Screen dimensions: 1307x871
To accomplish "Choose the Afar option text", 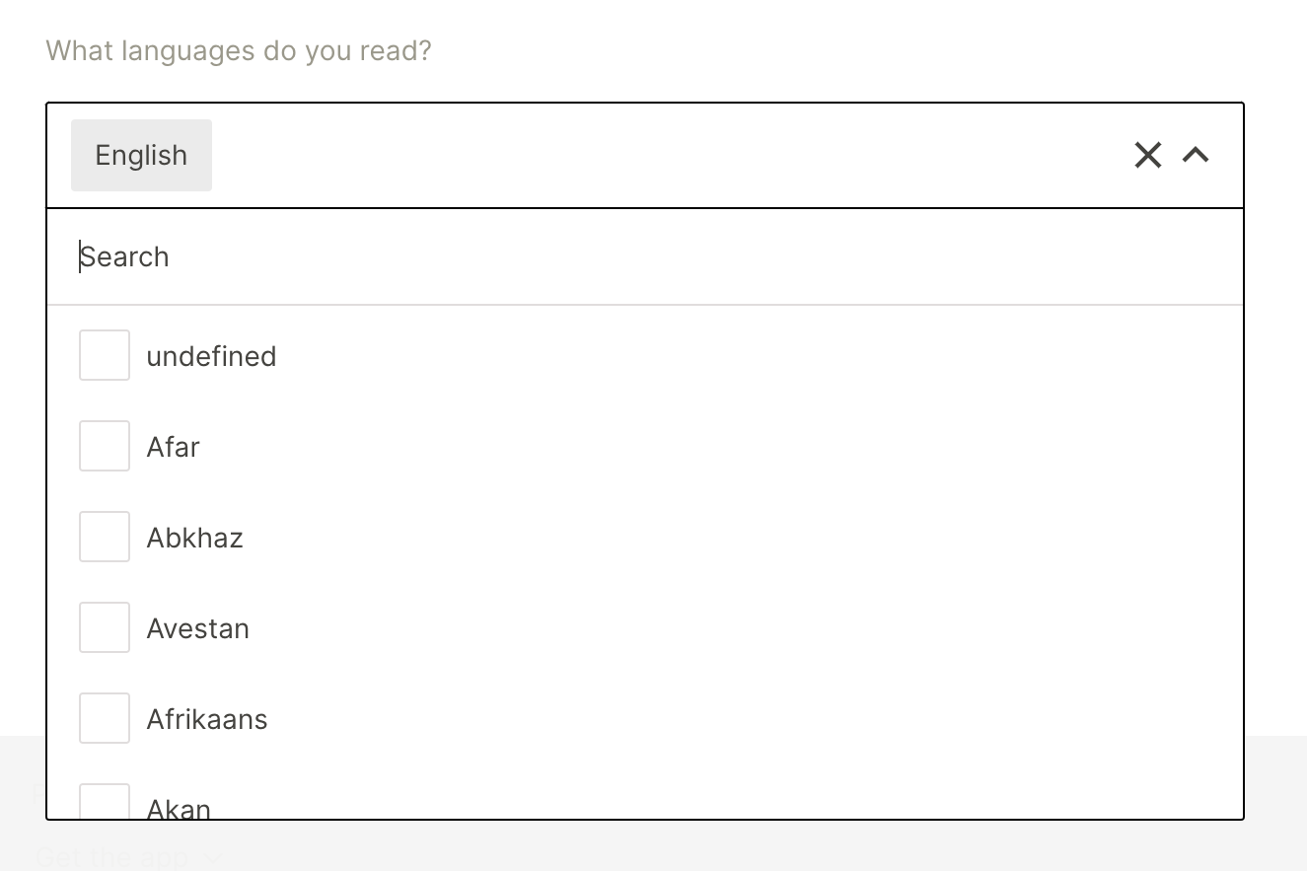I will (x=174, y=447).
